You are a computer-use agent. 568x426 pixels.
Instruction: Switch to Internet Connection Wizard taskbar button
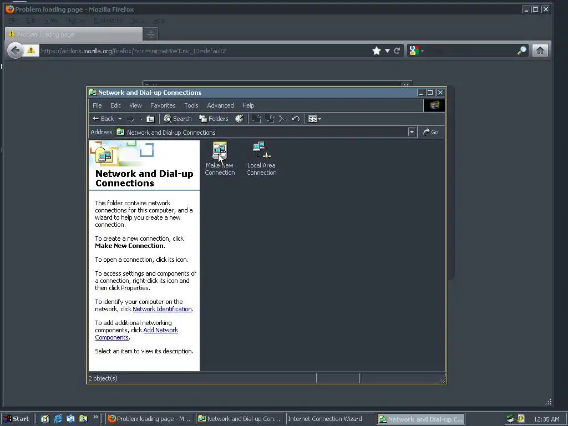coord(329,419)
